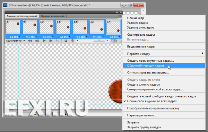208x132 pixels.
Task: Click the document vertical scrollbar up arrow
Action: click(x=143, y=11)
